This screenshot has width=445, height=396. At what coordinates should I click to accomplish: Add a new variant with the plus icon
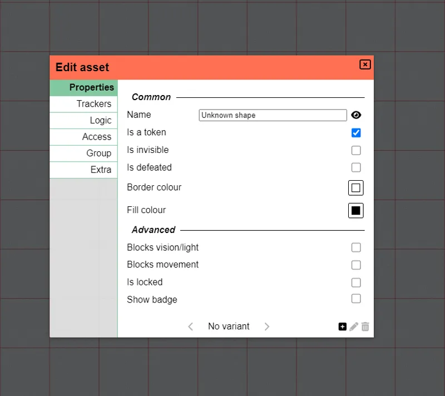click(x=343, y=326)
